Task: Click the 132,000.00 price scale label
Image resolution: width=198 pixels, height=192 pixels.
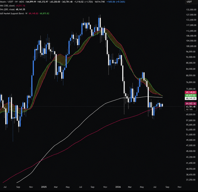Action: [191, 10]
